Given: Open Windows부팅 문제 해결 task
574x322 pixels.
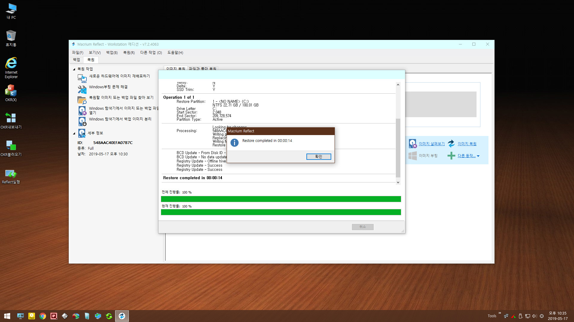Looking at the screenshot, I should point(108,87).
